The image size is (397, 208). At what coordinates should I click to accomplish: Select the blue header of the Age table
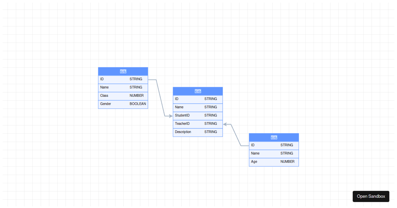coord(274,137)
